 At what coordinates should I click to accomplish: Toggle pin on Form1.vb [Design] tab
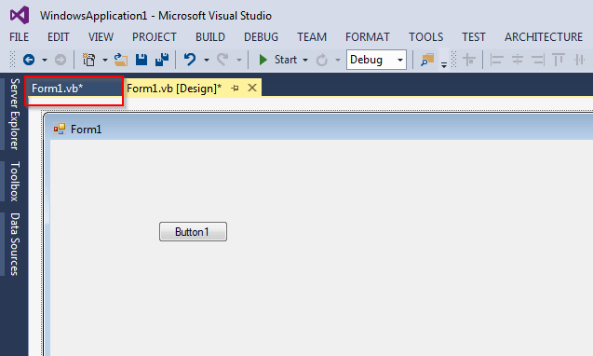(x=235, y=89)
